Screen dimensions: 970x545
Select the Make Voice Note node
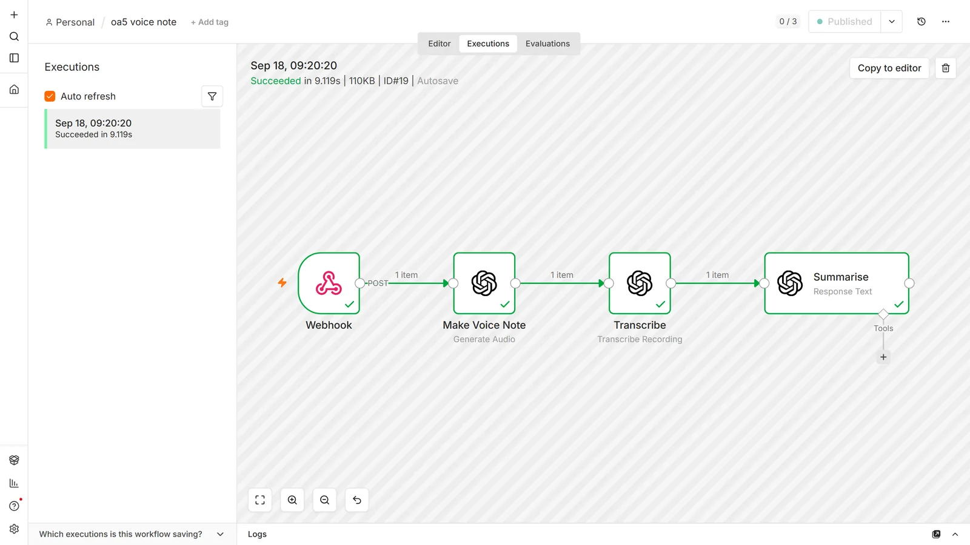tap(484, 283)
